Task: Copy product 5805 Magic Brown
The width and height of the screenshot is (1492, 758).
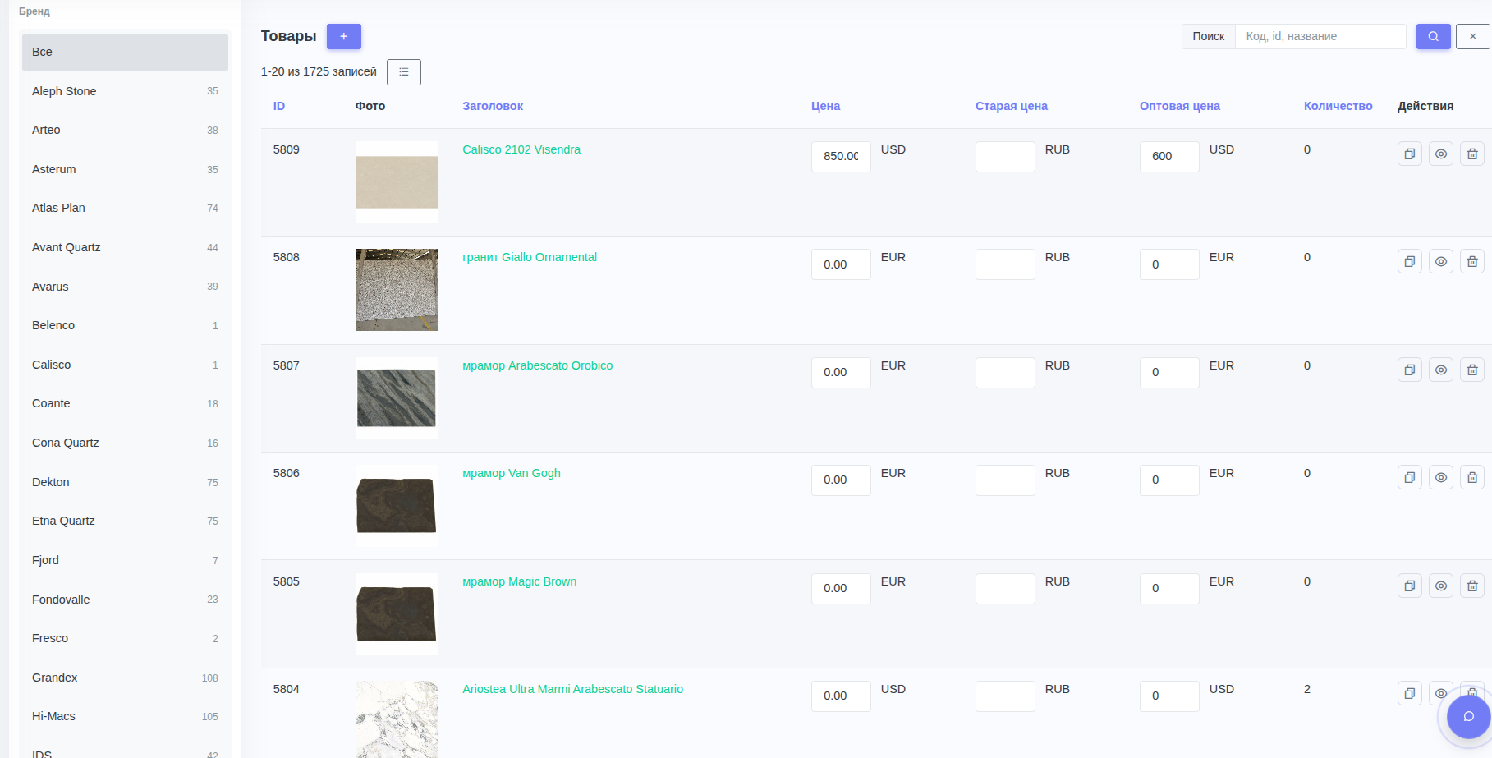Action: click(1409, 586)
